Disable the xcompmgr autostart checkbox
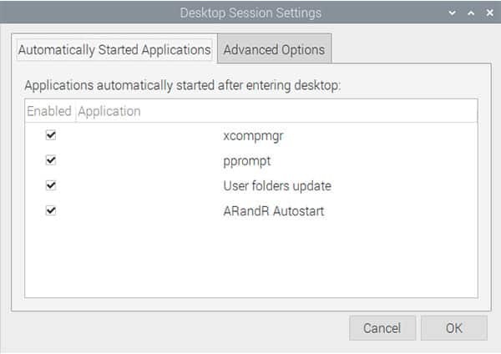 pyautogui.click(x=51, y=135)
